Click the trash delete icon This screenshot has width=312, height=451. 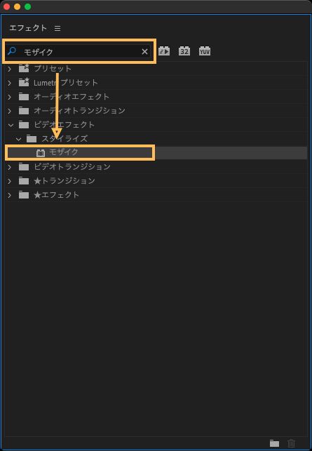pyautogui.click(x=291, y=443)
